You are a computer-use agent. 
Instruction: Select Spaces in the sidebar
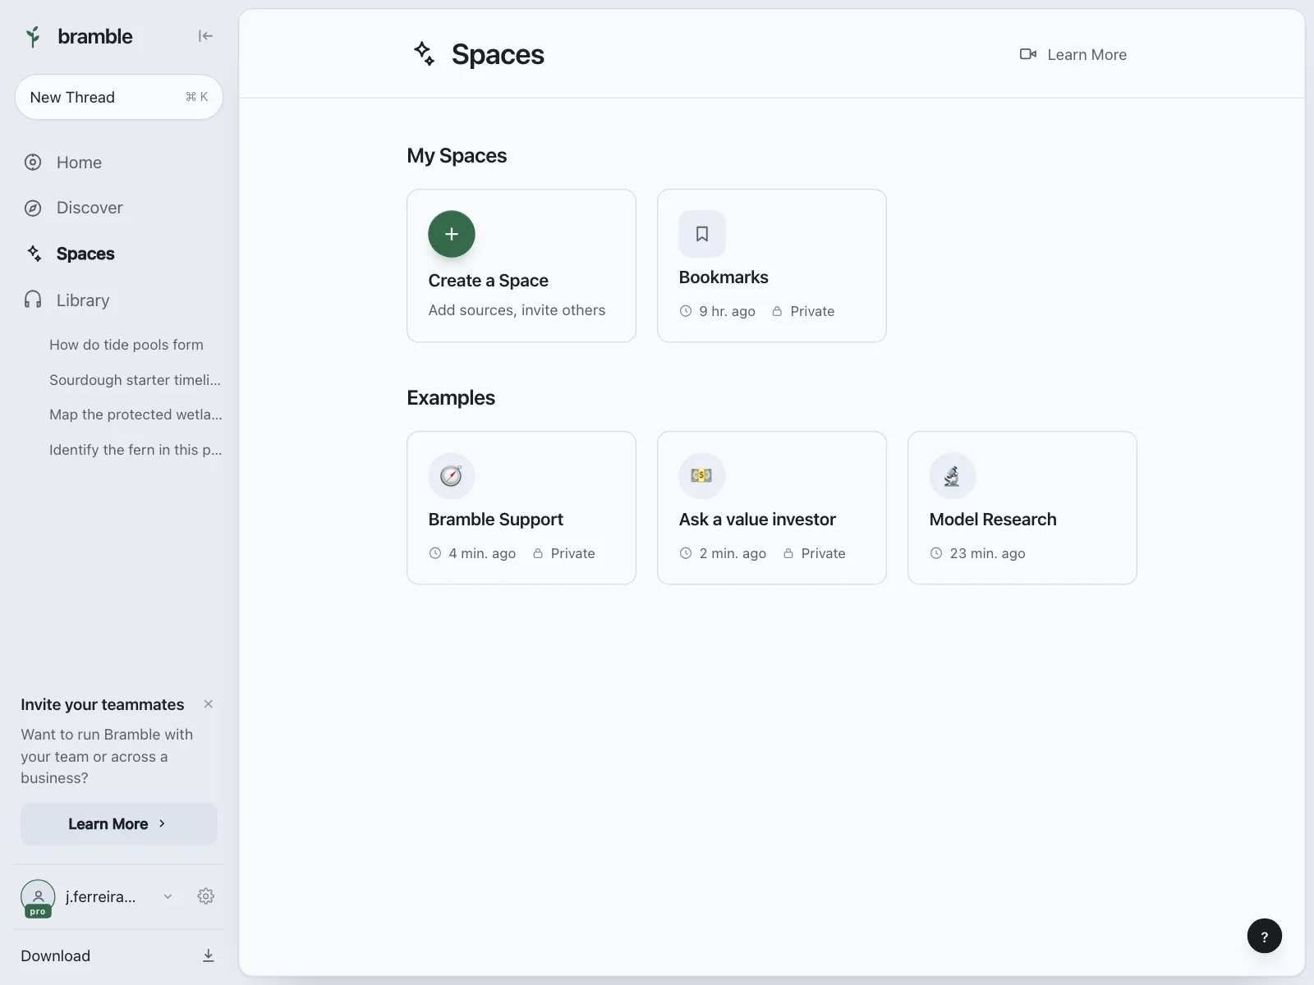pyautogui.click(x=85, y=254)
